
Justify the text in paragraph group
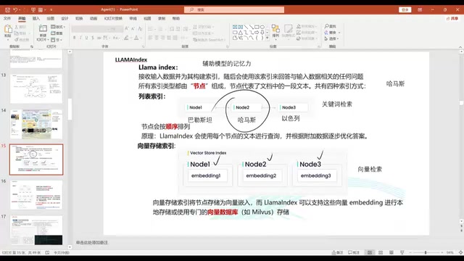tap(169, 38)
